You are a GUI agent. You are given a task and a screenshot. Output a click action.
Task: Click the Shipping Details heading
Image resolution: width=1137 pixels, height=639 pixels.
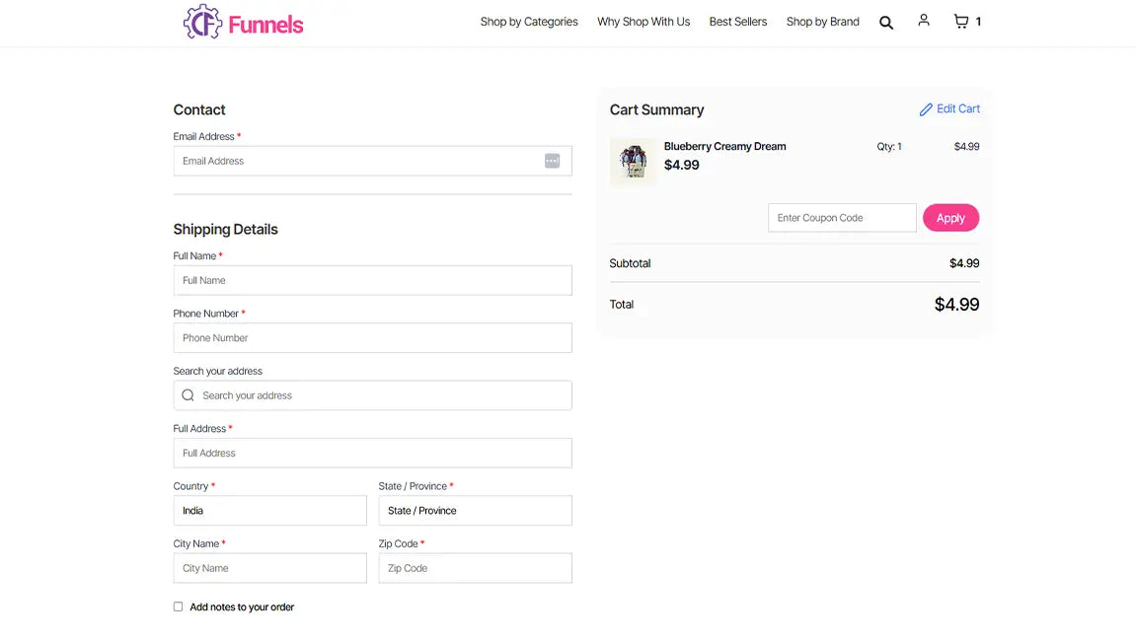click(x=225, y=230)
